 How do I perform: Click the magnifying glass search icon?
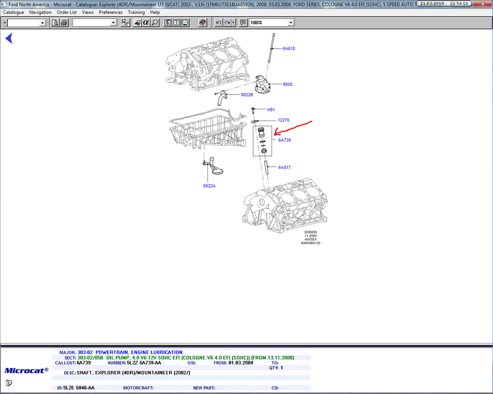[x=155, y=23]
